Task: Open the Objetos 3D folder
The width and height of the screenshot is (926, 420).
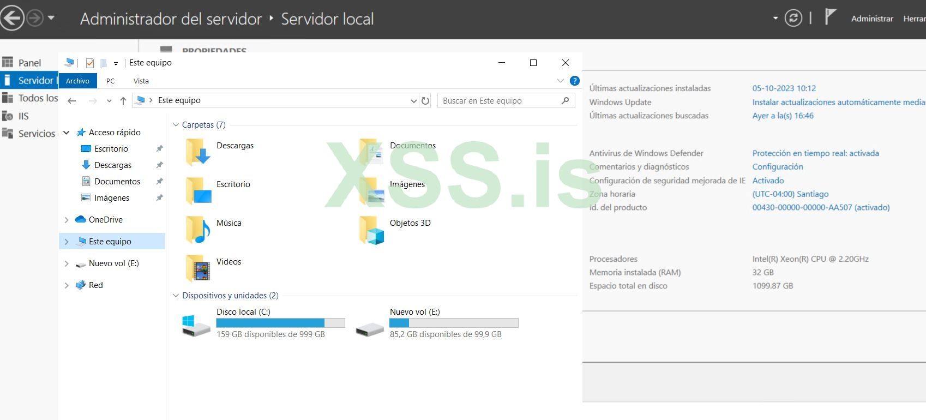Action: coord(372,229)
